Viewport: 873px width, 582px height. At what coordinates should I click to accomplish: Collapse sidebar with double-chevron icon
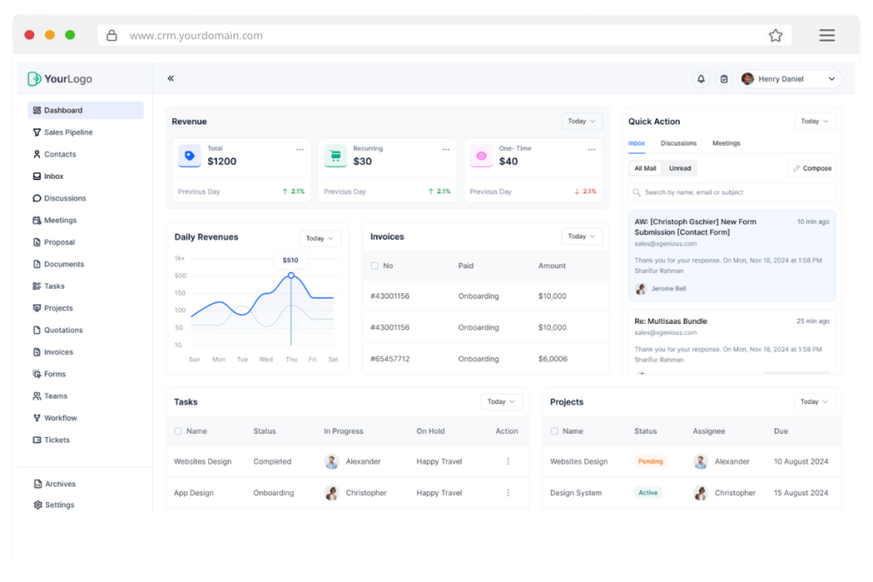click(171, 78)
